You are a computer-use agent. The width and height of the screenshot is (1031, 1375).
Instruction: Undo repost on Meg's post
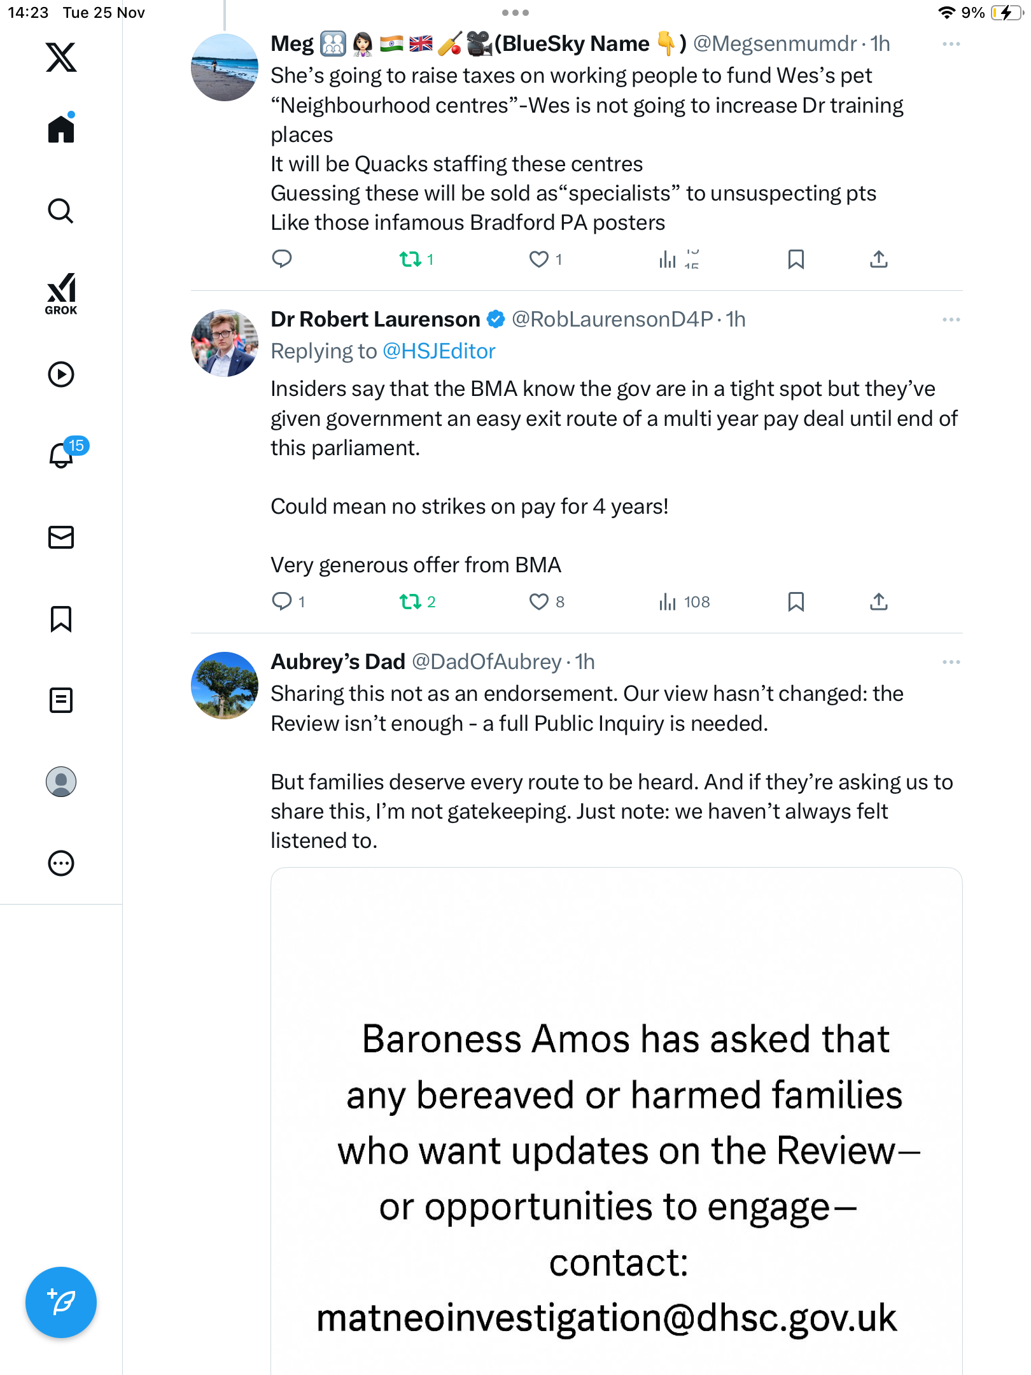click(410, 259)
